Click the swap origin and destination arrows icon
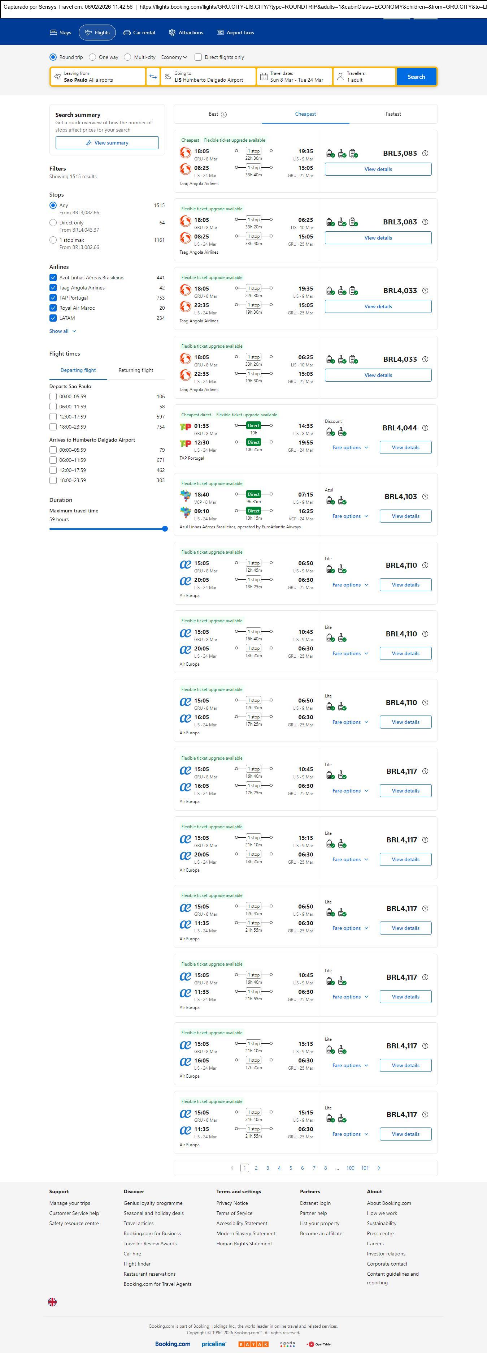The image size is (487, 1353). tap(153, 77)
